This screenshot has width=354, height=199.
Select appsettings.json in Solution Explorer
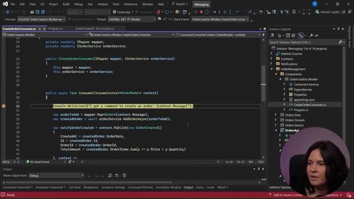point(304,99)
